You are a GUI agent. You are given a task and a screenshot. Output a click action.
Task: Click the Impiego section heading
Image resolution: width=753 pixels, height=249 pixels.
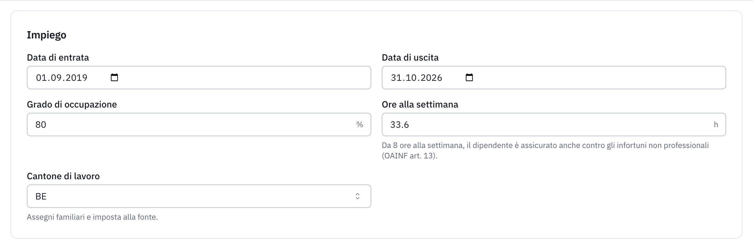46,35
